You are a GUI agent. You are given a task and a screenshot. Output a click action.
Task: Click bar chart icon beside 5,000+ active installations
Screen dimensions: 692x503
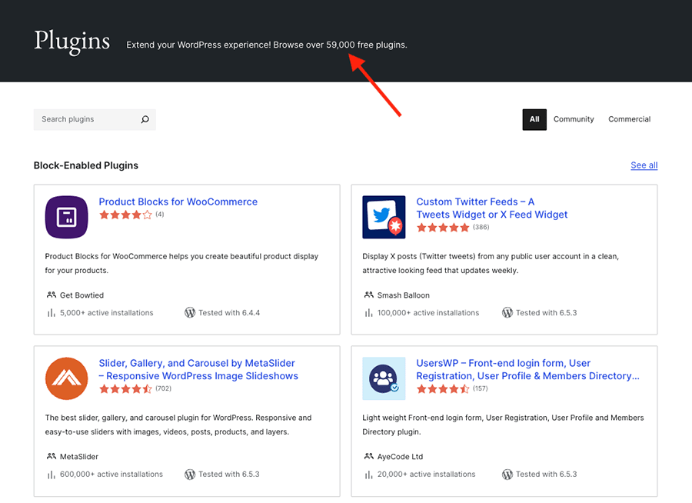tap(52, 313)
